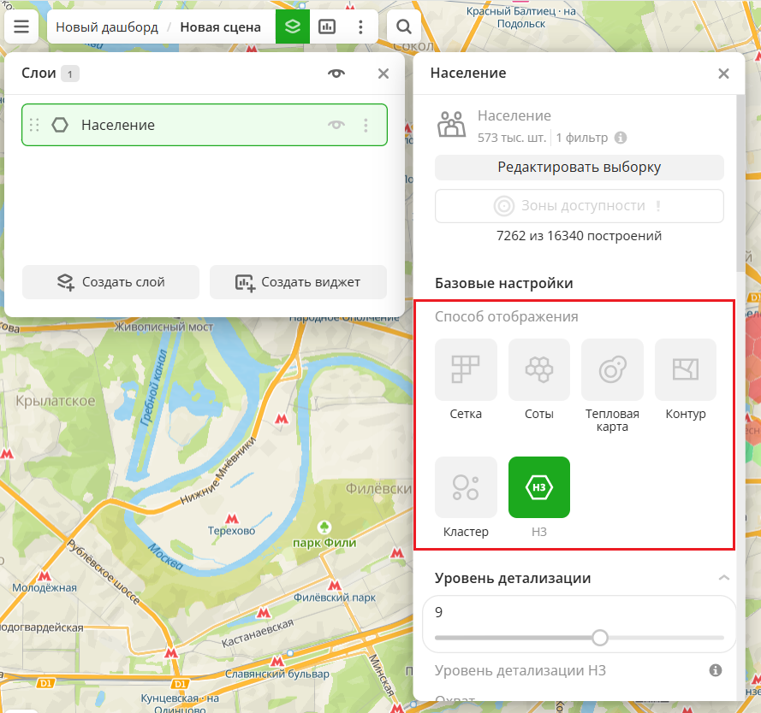
Task: Open the search magnifier tool
Action: tap(404, 27)
